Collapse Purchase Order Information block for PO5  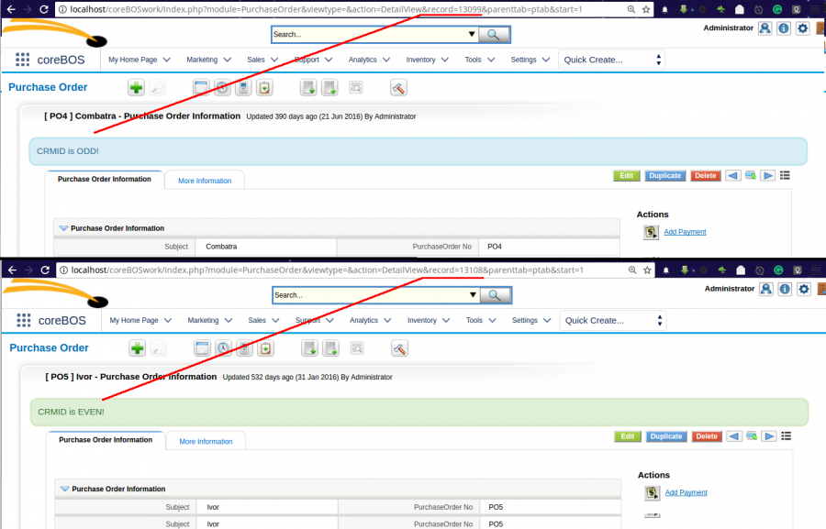[x=64, y=489]
